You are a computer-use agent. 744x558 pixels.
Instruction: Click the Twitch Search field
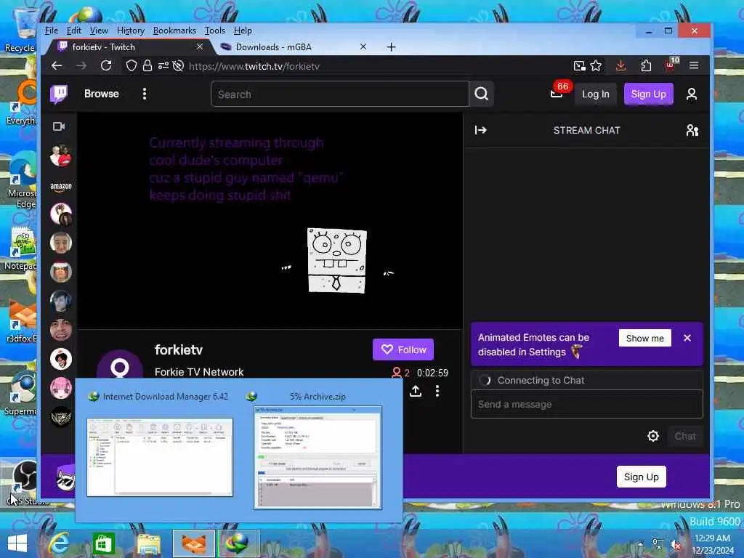[x=340, y=94]
